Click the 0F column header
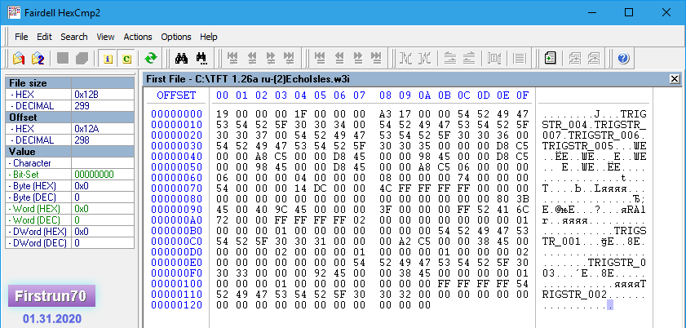This screenshot has height=328, width=686. point(523,95)
